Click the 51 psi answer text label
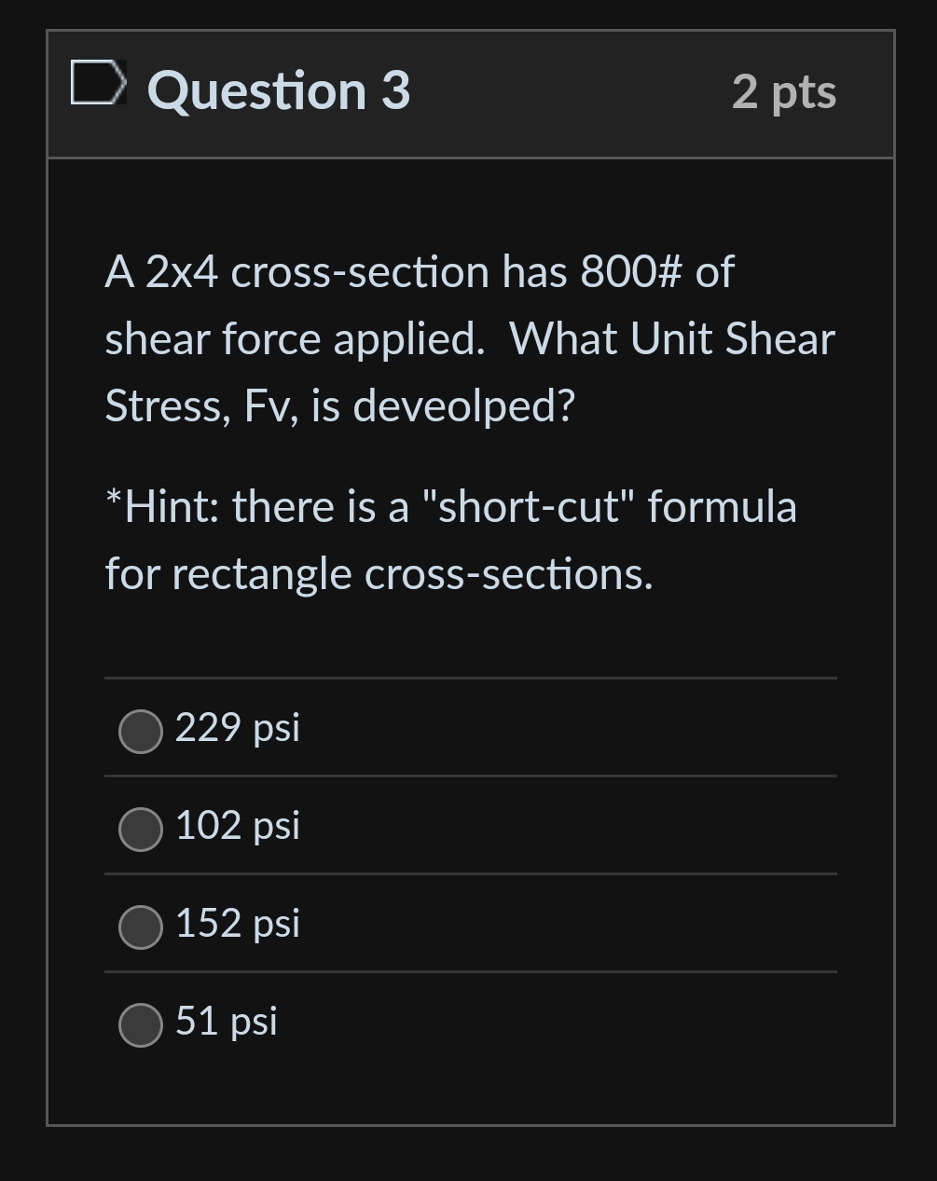 (x=226, y=1022)
